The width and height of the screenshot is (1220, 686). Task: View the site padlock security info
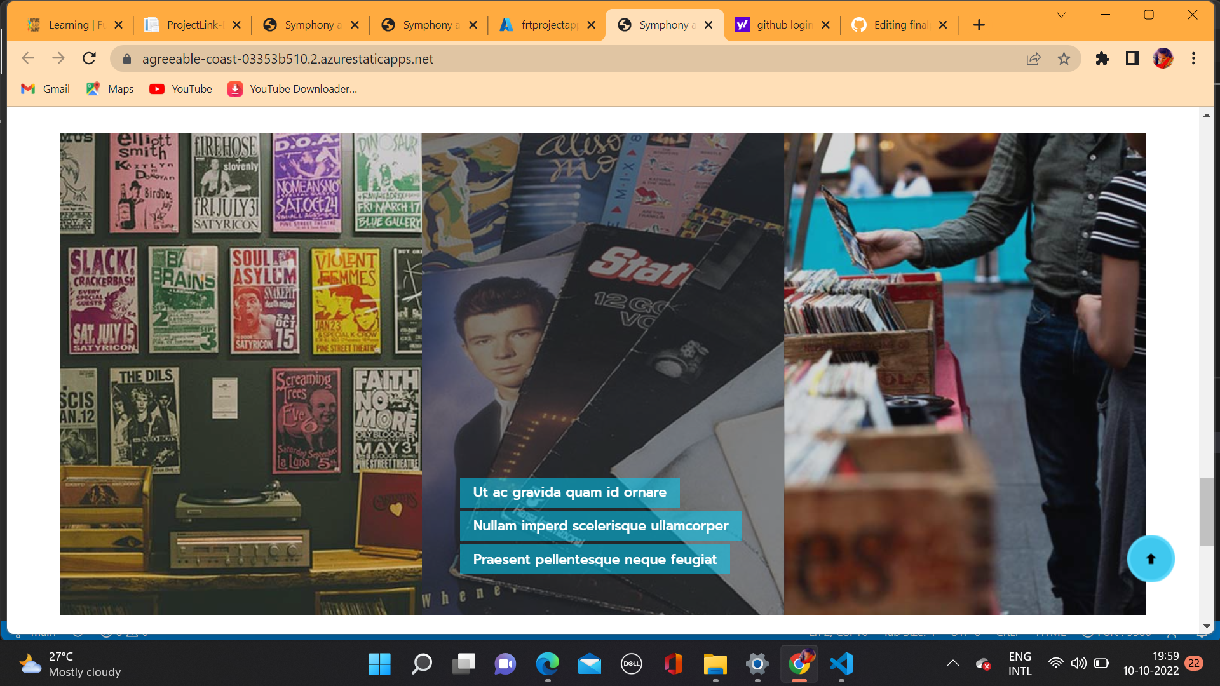[127, 58]
